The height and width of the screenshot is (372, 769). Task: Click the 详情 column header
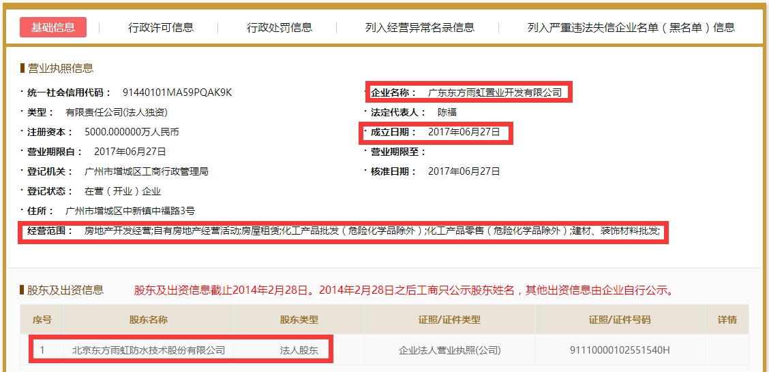click(727, 320)
